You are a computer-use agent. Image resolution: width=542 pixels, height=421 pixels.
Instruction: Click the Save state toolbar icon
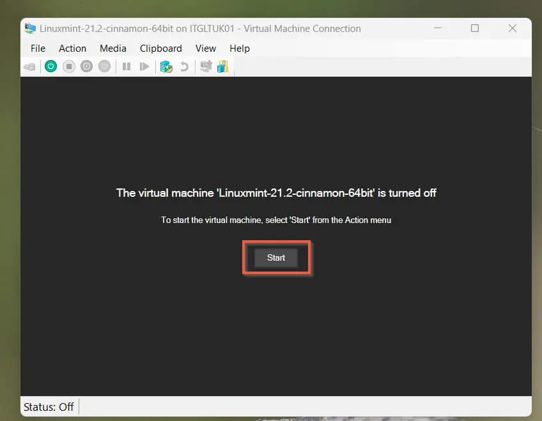click(x=104, y=66)
